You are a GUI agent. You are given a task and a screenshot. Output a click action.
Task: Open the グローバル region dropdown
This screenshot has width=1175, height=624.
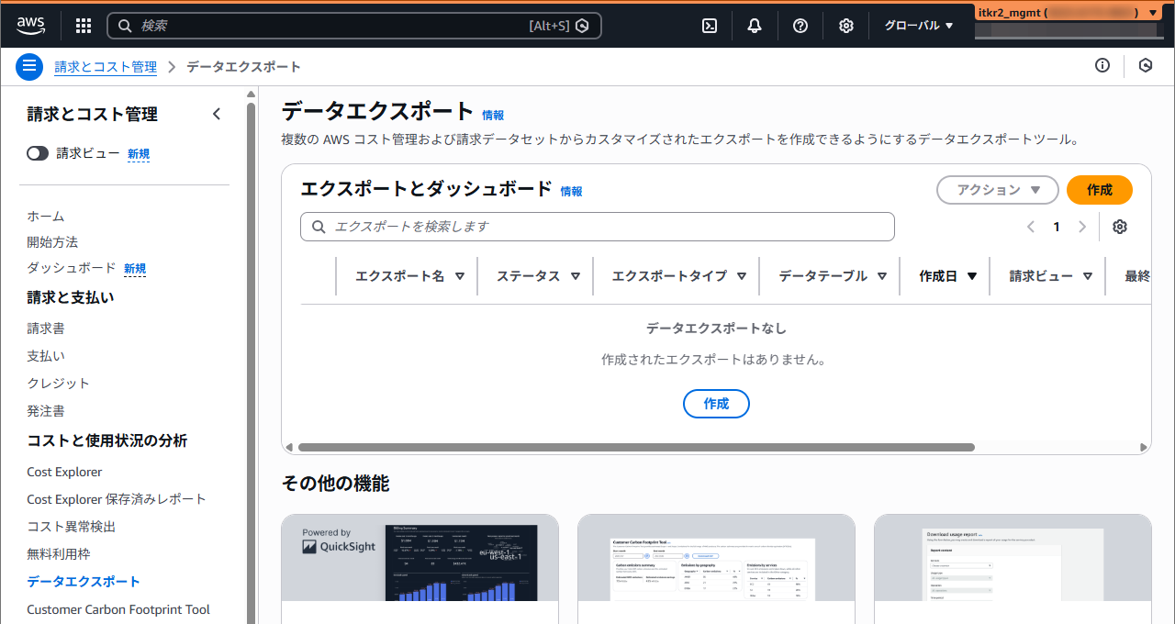(919, 26)
